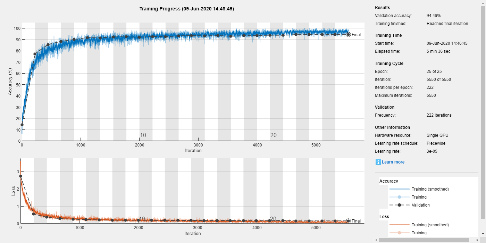Click the Training Progress title text
The width and height of the screenshot is (486, 243).
click(187, 9)
